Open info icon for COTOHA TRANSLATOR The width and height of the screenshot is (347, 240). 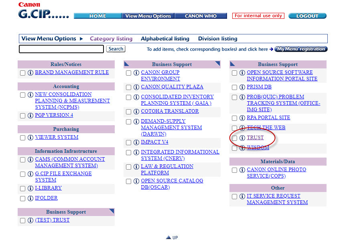tap(136, 111)
